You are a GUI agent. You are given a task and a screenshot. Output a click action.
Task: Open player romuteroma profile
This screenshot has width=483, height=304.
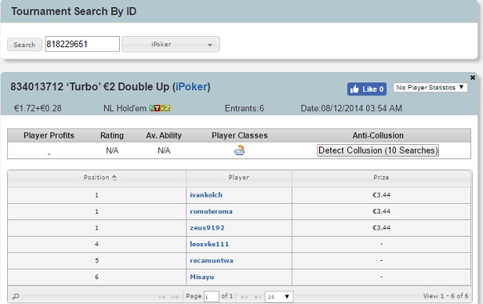pyautogui.click(x=211, y=211)
